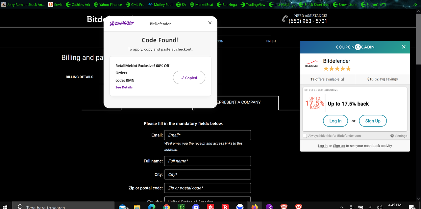Viewport: 421px width, 209px height.
Task: Open the Jerry Romine Stock bookmark
Action: [x=23, y=5]
